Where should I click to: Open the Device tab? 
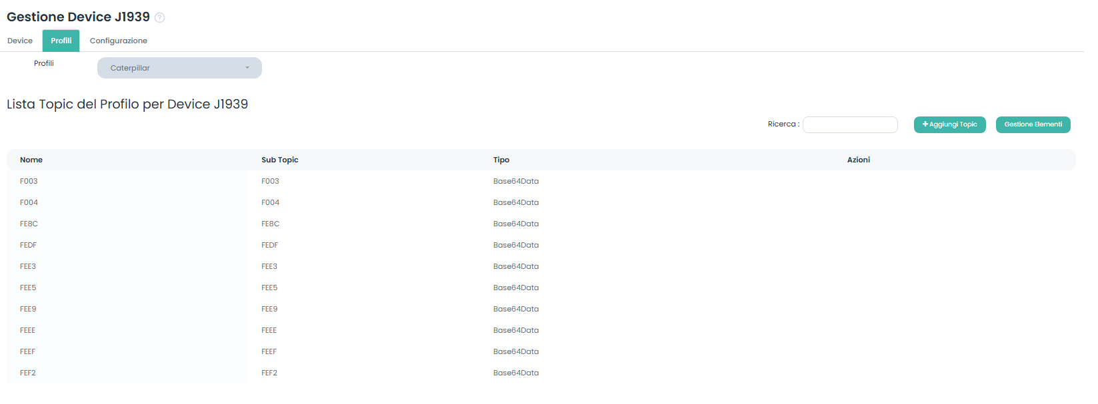click(20, 41)
